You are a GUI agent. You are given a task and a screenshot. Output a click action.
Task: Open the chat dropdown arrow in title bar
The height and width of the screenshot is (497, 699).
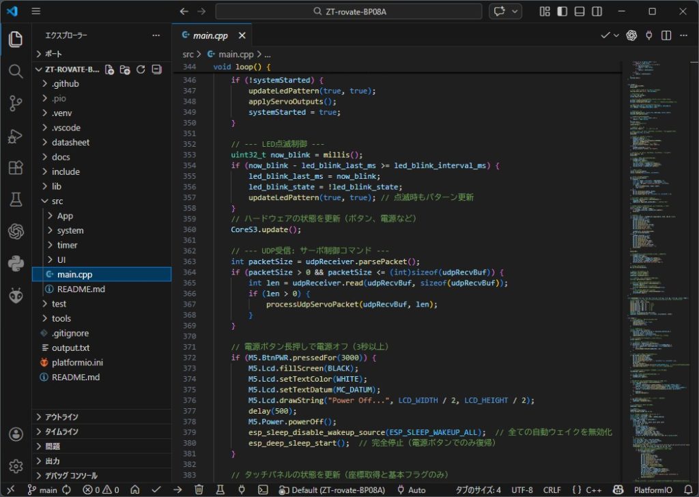point(514,12)
